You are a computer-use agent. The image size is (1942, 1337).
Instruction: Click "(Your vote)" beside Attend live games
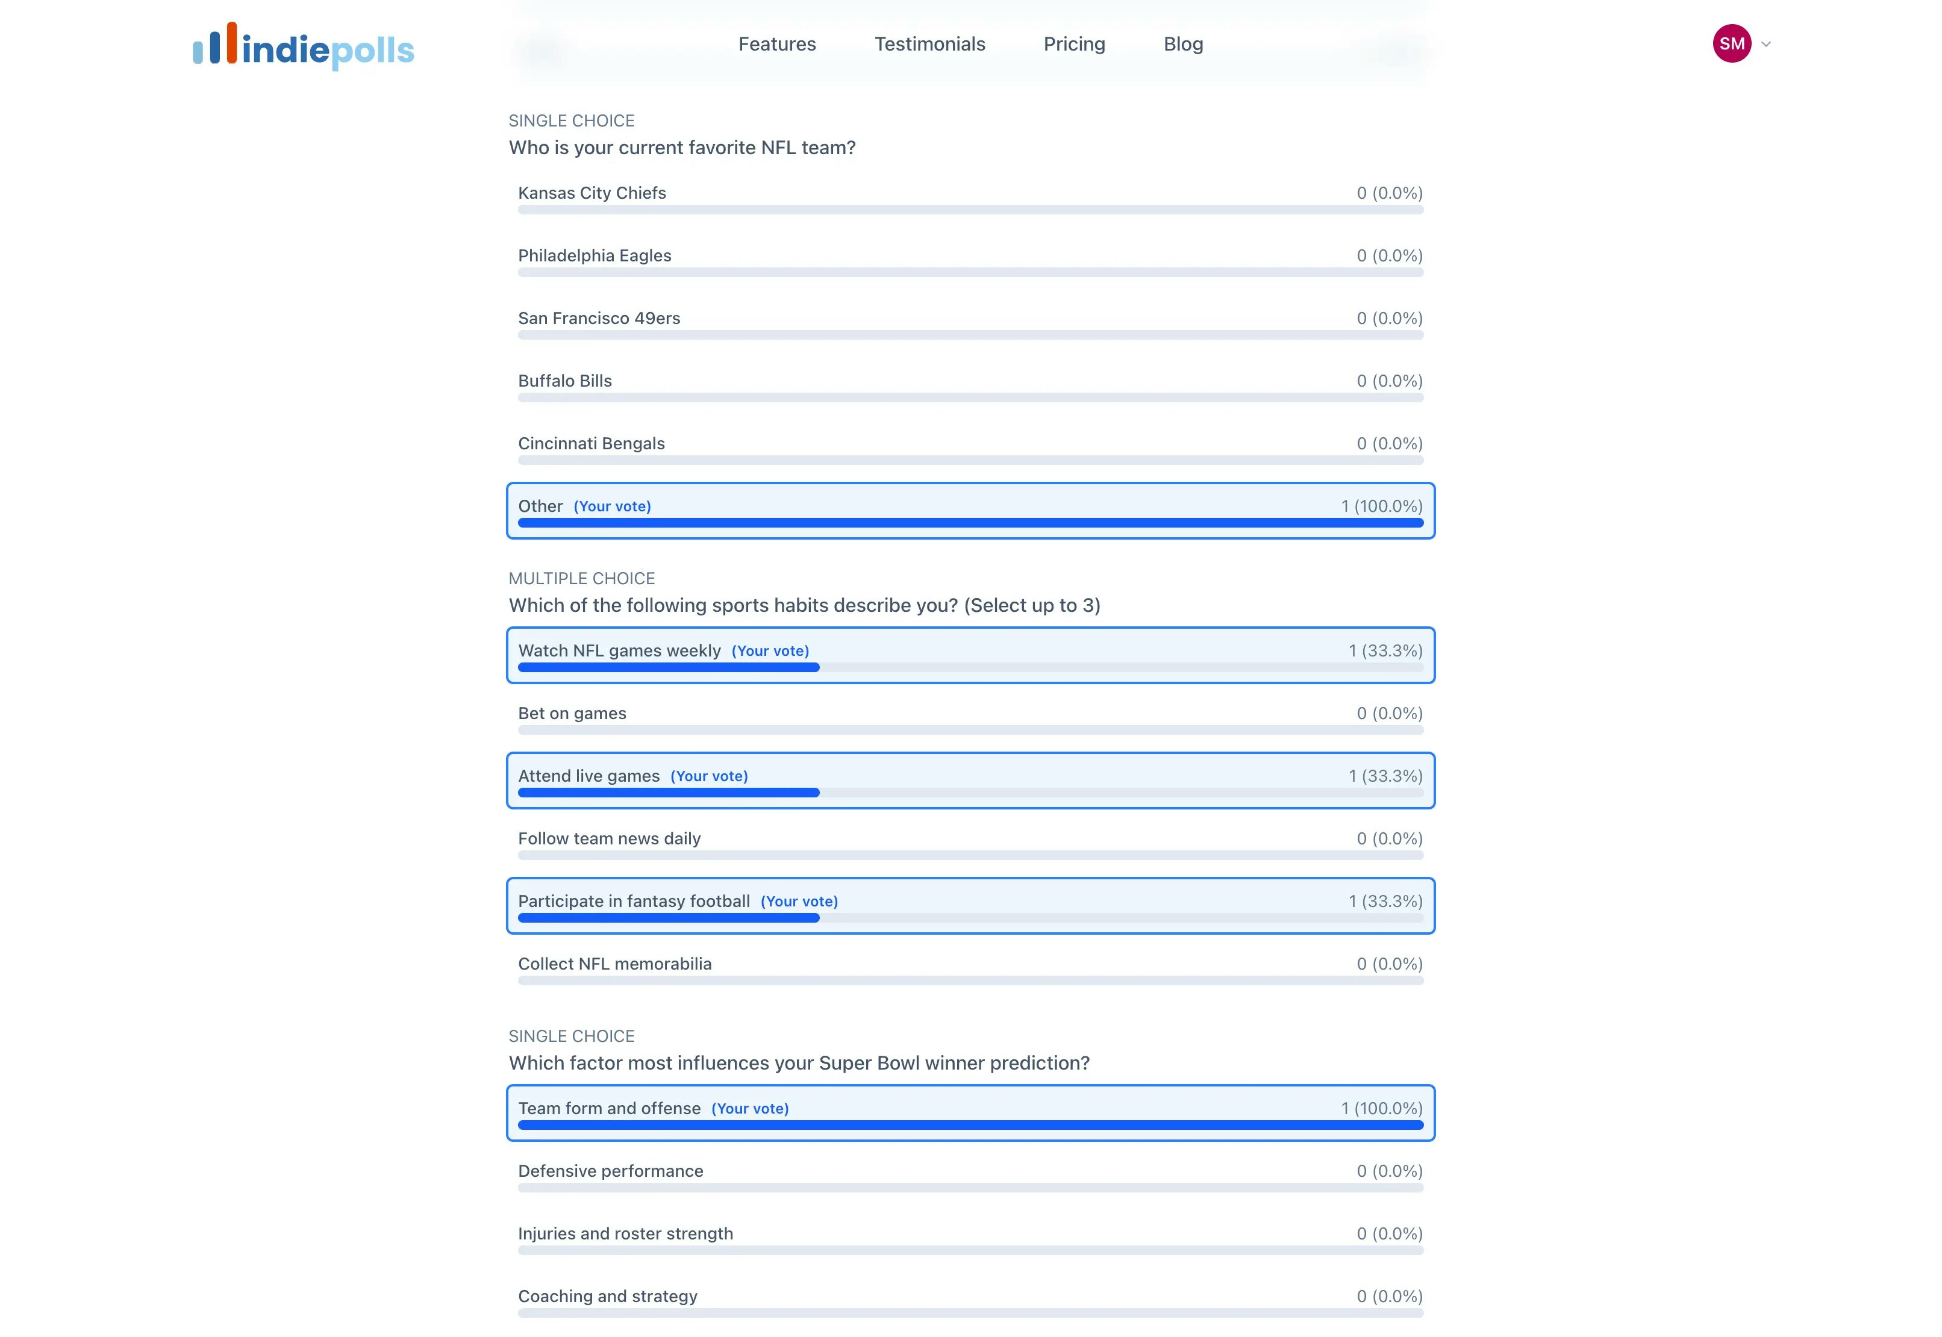pyautogui.click(x=710, y=776)
